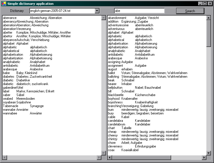Select the 'abeyance' row in left list
The width and height of the screenshot is (214, 163).
click(26, 40)
